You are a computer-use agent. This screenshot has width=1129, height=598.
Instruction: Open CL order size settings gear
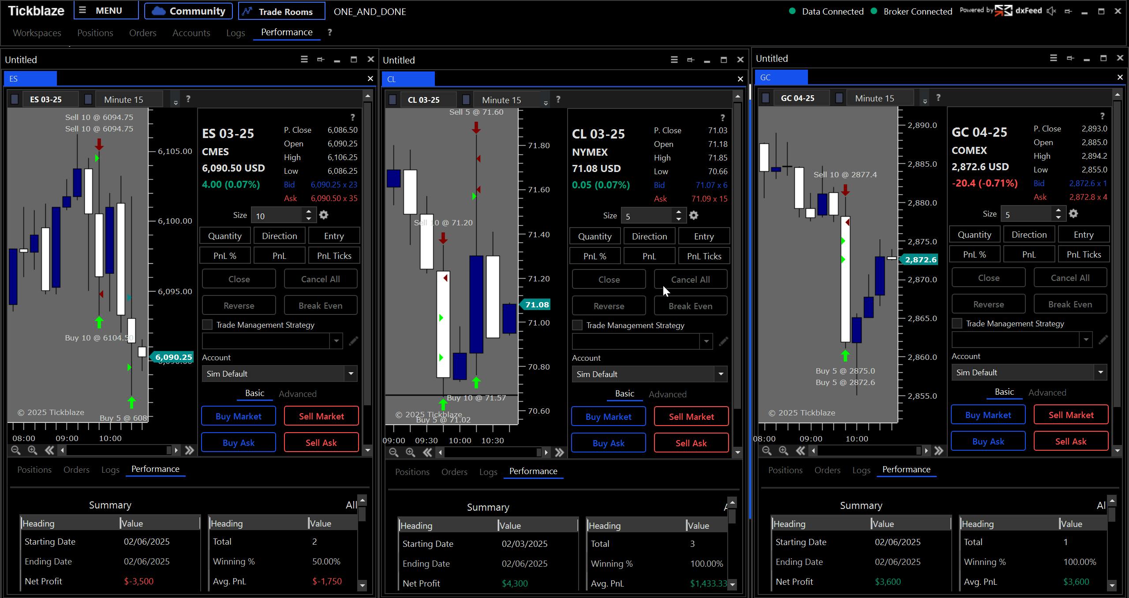coord(694,215)
